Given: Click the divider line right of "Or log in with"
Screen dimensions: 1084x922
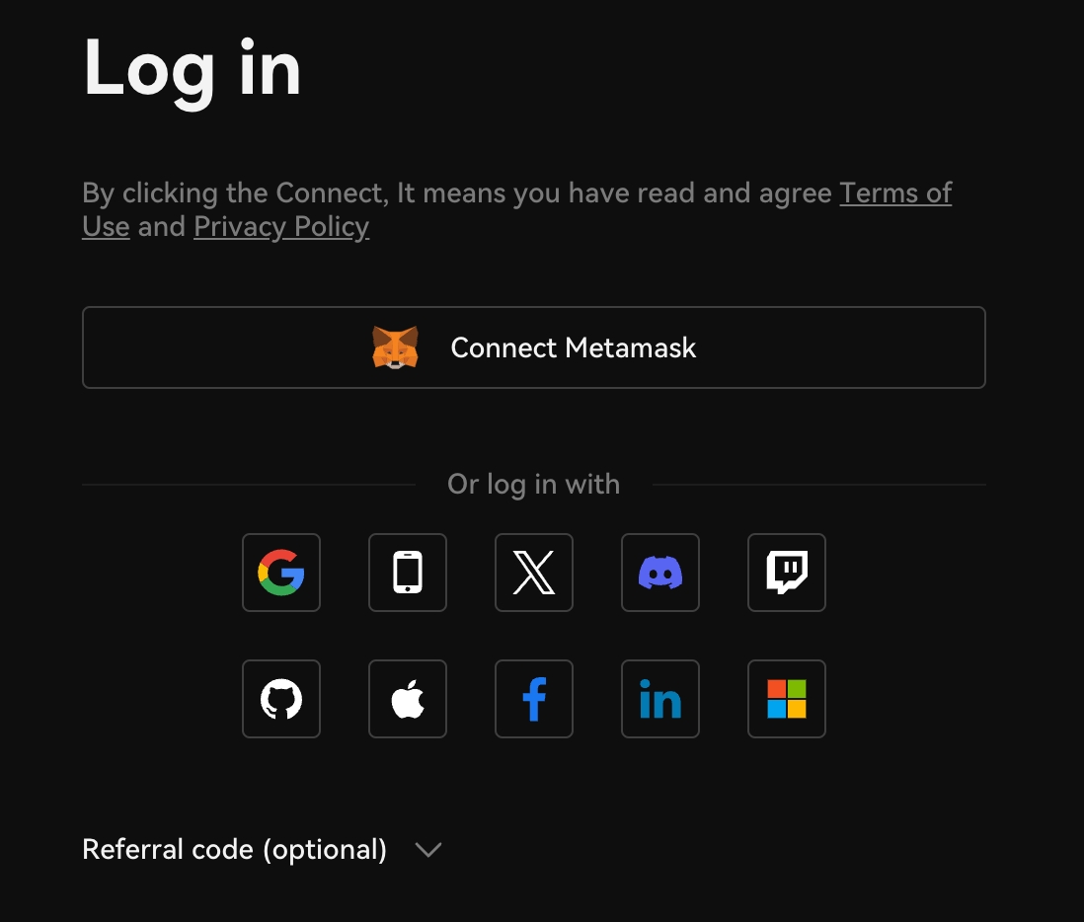Looking at the screenshot, I should tap(819, 485).
